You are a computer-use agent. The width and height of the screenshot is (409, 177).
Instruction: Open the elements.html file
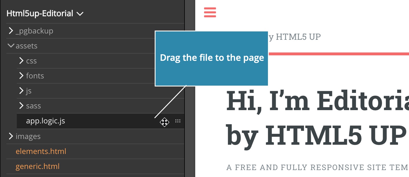click(41, 151)
